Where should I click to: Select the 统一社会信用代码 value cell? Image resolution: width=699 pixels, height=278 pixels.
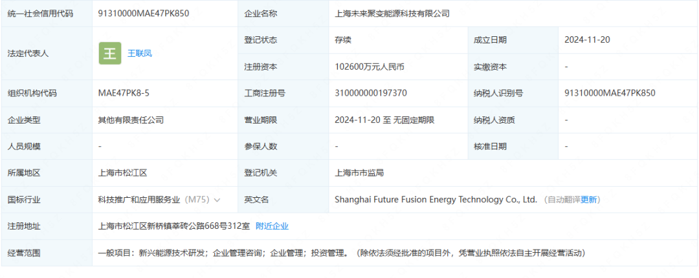tap(142, 13)
